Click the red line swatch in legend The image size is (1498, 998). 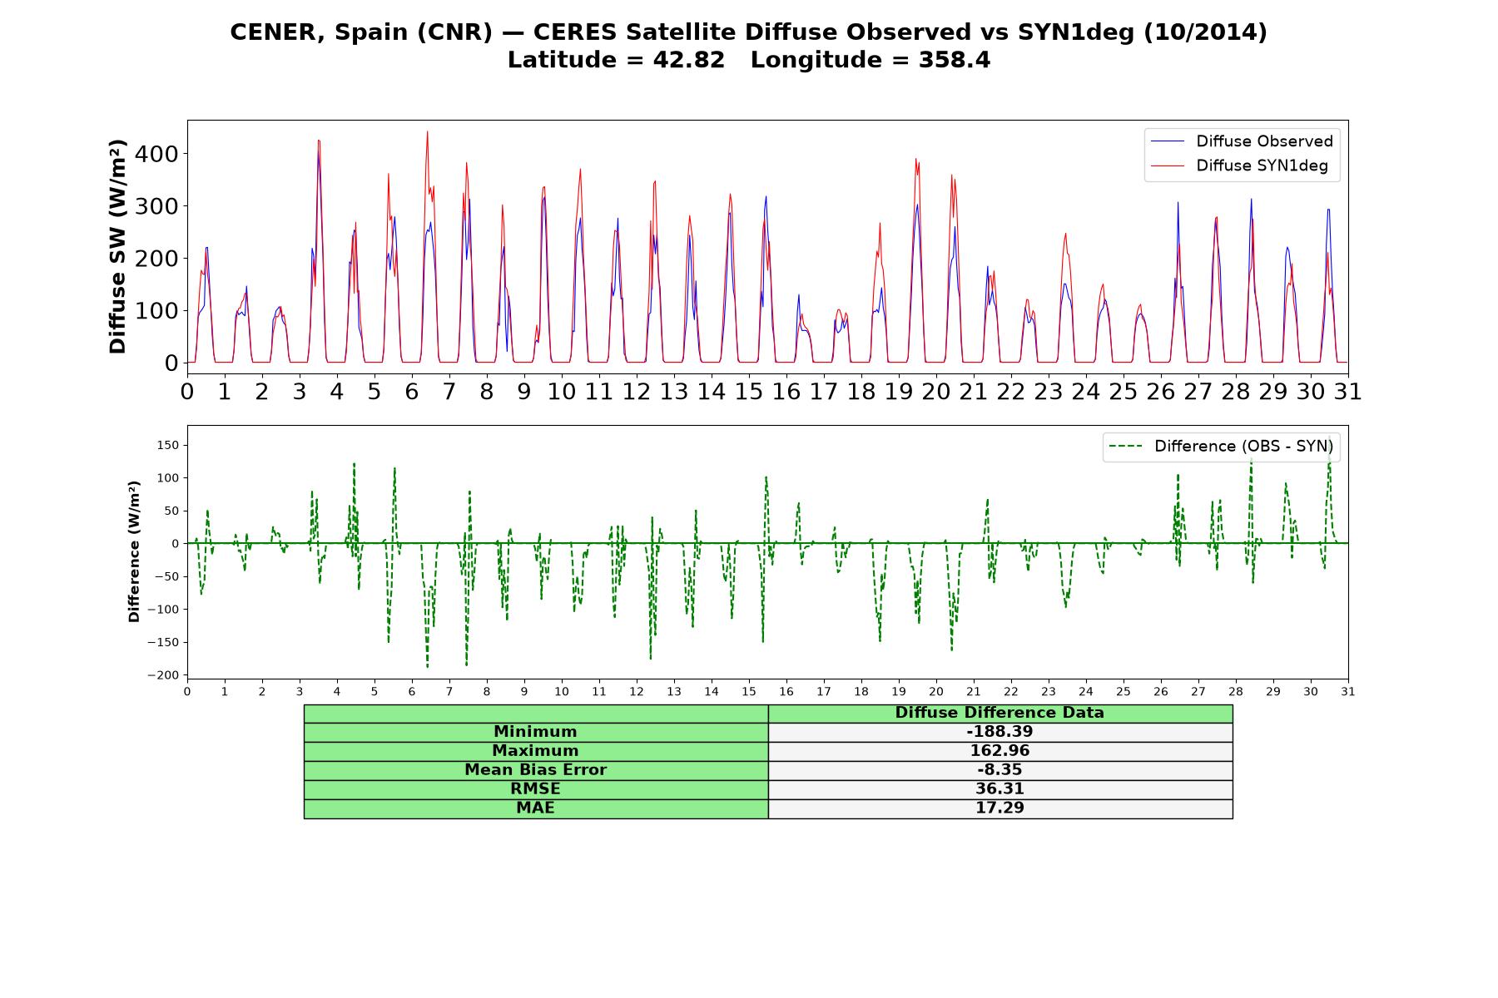pyautogui.click(x=1167, y=166)
